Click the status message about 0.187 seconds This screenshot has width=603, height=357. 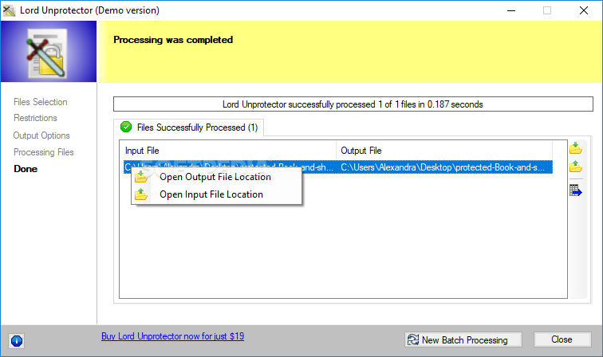[x=353, y=104]
